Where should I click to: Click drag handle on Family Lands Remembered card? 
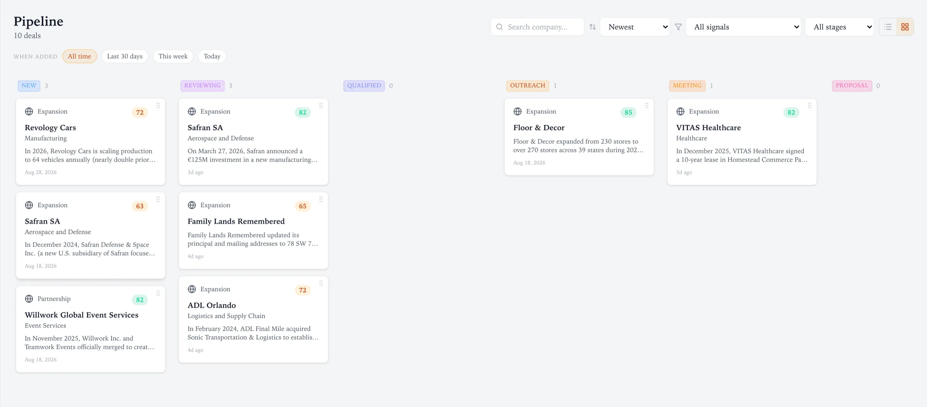[x=321, y=199]
